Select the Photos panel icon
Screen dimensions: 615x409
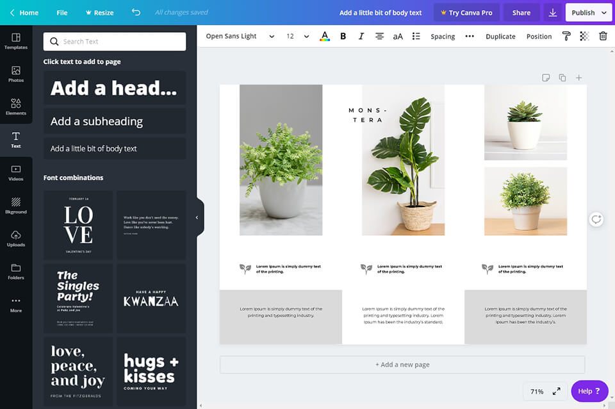click(x=16, y=74)
